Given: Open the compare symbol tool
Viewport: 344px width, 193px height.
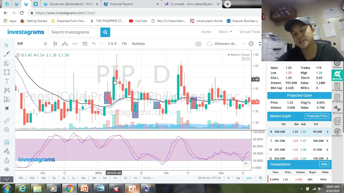Looking at the screenshot, I should (65, 44).
